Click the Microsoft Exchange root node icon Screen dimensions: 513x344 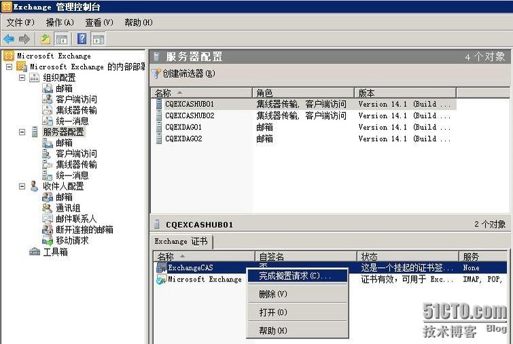9,56
